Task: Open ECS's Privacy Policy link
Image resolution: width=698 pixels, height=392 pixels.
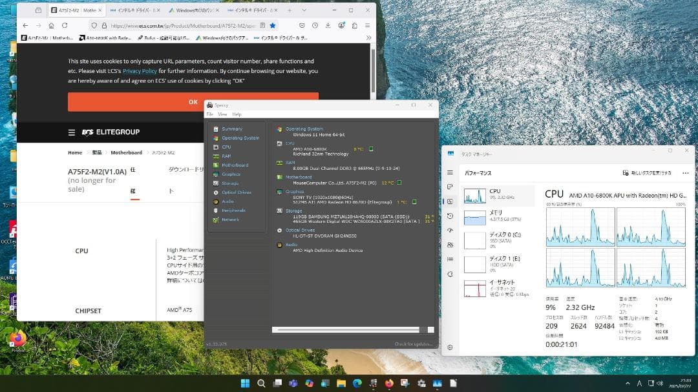Action: [139, 70]
